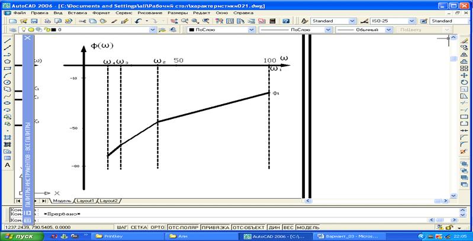The width and height of the screenshot is (473, 241).
Task: Select the Circle drawing tool
Action: coord(8,82)
